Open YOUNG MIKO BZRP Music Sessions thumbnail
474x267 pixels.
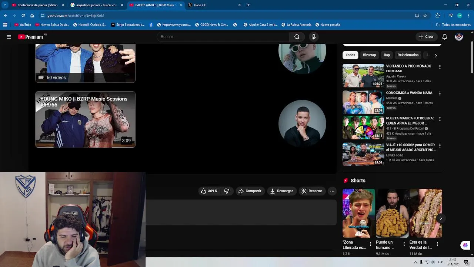85,119
